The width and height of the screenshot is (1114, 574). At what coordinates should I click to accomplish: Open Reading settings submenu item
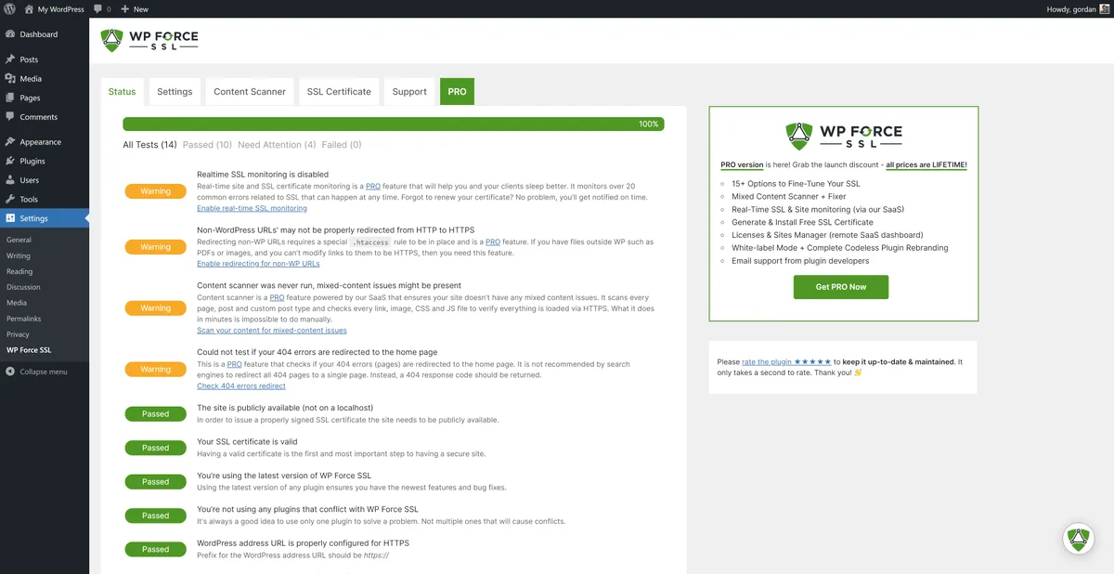click(x=19, y=271)
